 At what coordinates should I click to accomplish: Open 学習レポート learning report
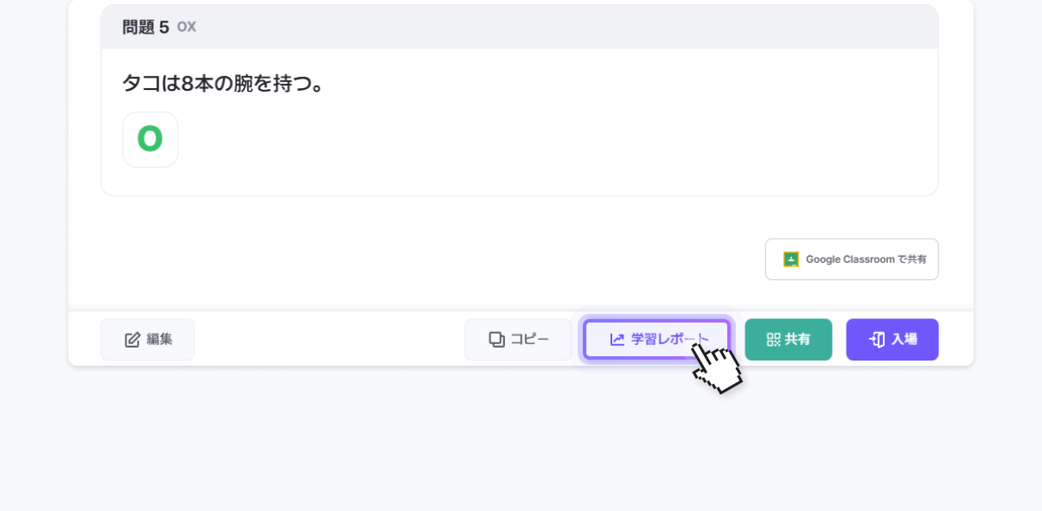point(657,340)
